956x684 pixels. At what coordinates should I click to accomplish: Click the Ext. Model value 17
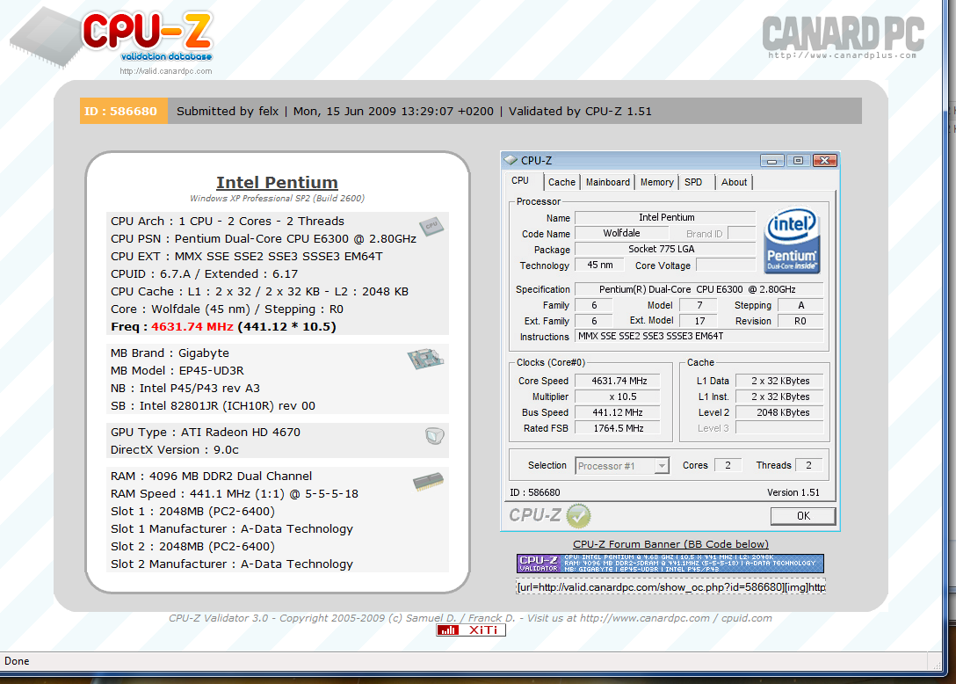click(x=699, y=321)
